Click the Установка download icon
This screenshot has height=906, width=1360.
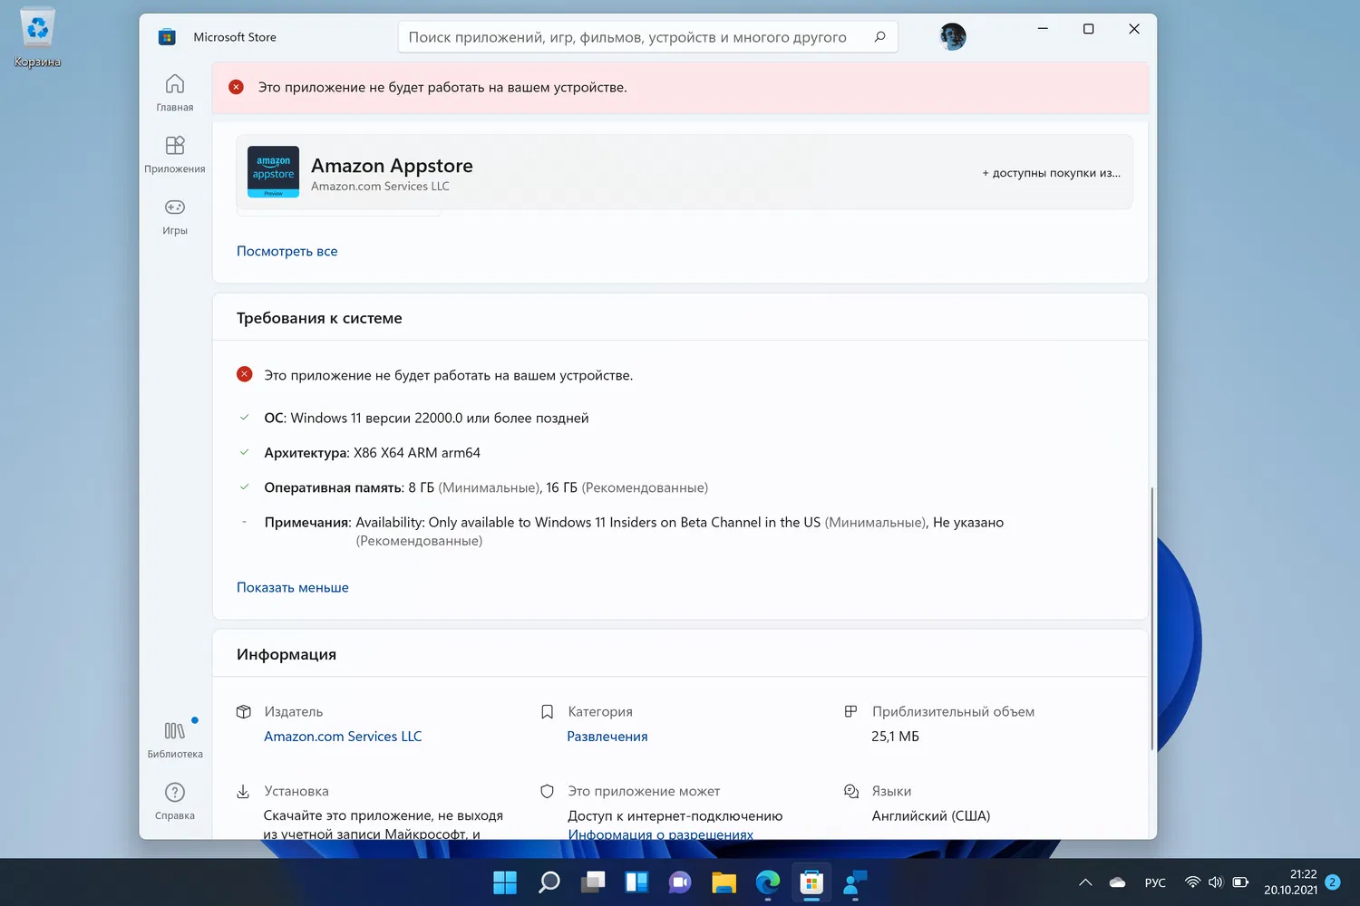coord(243,792)
